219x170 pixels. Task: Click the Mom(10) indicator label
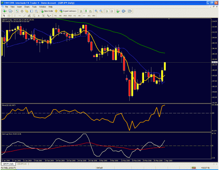pyautogui.click(x=9, y=105)
